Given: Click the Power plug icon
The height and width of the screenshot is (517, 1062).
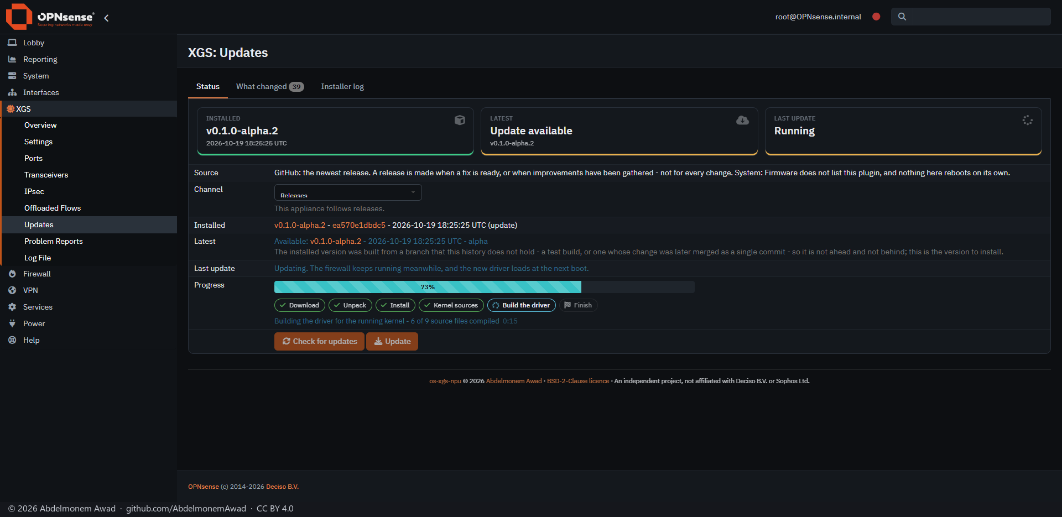Looking at the screenshot, I should (12, 323).
